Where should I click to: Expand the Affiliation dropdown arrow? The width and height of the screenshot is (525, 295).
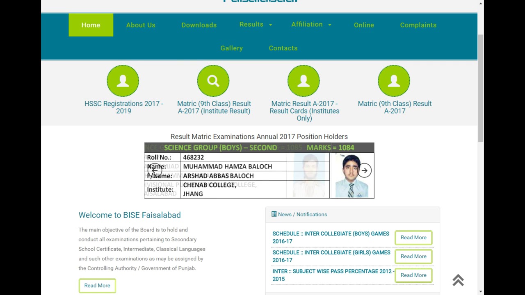click(329, 25)
